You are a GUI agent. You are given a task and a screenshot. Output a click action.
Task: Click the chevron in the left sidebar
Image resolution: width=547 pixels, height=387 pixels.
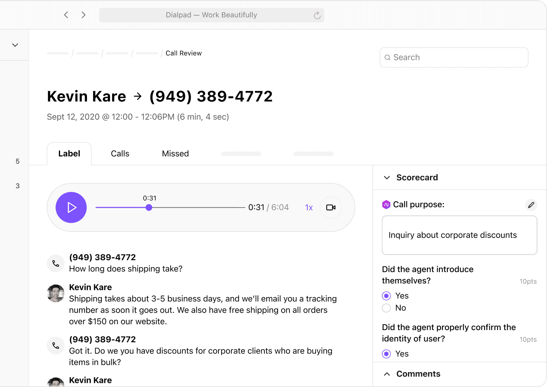[x=14, y=45]
